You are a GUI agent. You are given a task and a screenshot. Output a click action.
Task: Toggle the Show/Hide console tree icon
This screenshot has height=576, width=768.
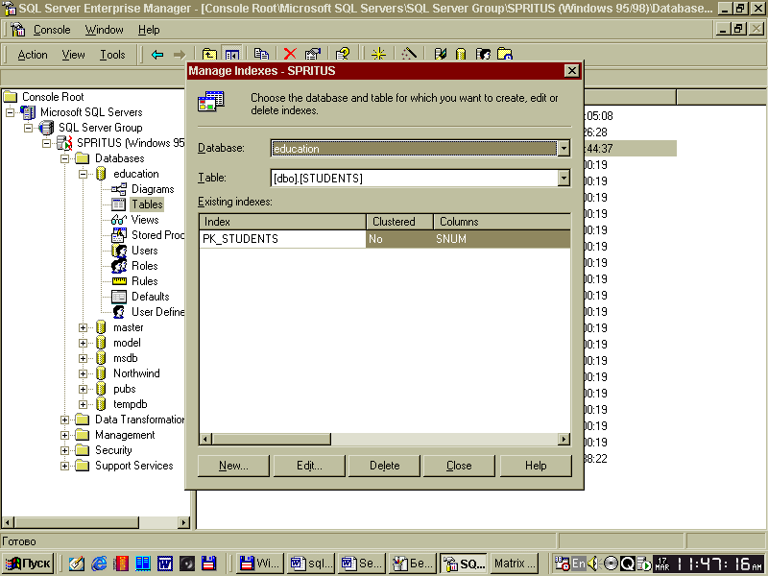coord(231,55)
